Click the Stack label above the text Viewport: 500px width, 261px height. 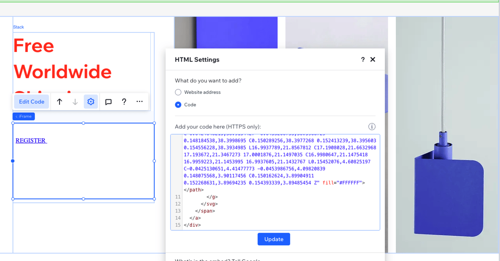click(x=18, y=27)
